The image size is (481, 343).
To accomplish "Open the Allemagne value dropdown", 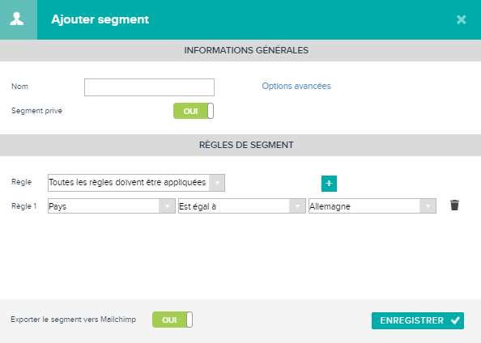I will coord(372,206).
